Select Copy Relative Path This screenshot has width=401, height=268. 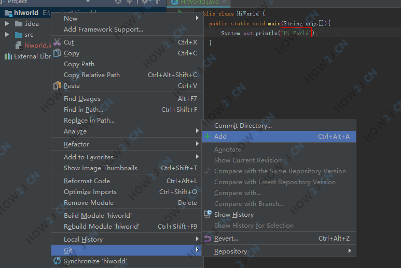[x=128, y=75]
